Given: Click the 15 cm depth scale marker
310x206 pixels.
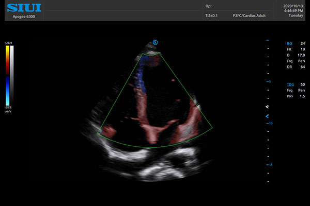Looking at the screenshot, I should click(x=270, y=165).
